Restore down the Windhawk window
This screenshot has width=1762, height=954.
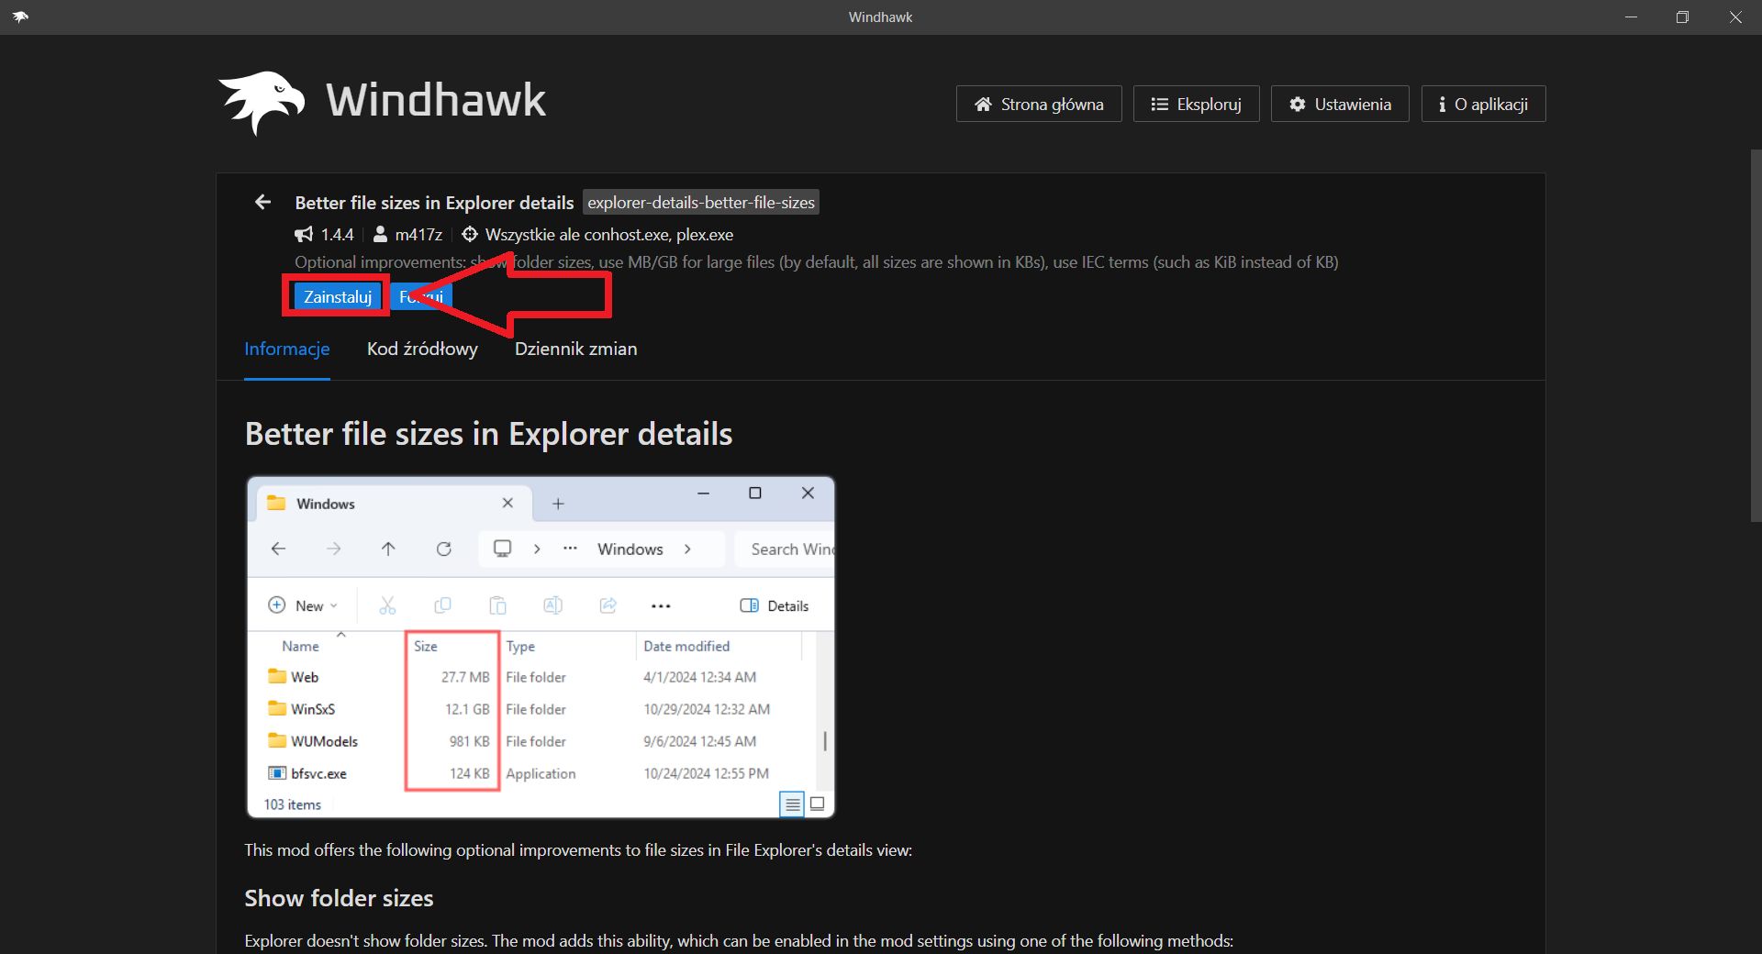(x=1682, y=17)
